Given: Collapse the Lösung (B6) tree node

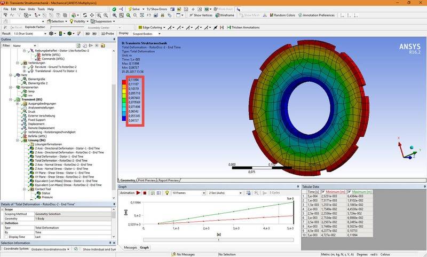Looking at the screenshot, I should (18, 141).
